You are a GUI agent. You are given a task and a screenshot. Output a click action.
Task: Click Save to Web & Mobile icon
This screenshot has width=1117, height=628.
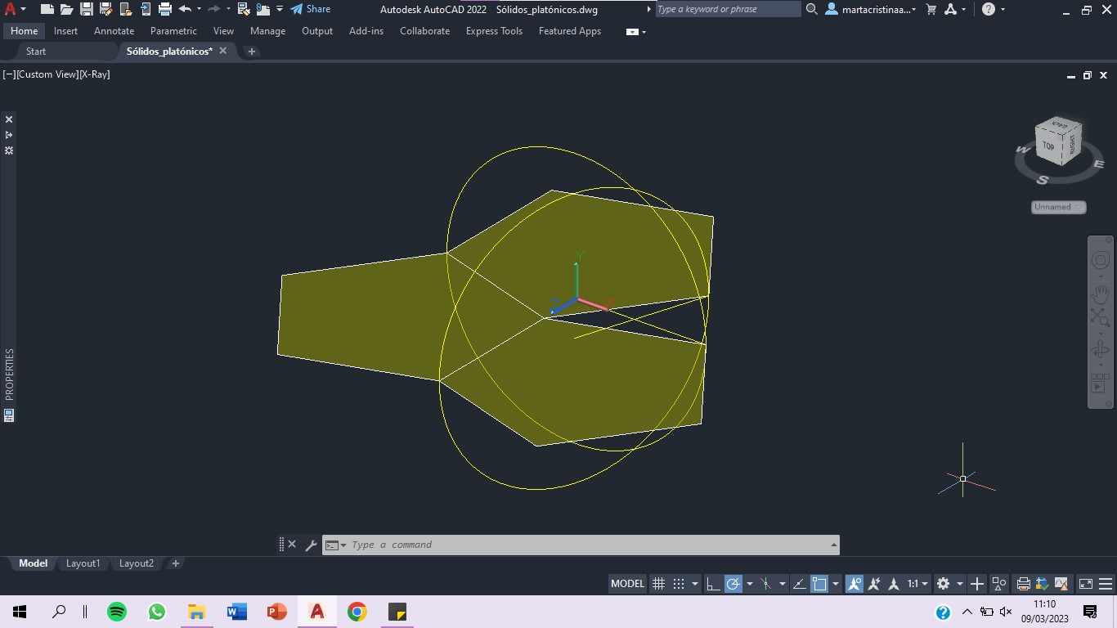pyautogui.click(x=145, y=9)
